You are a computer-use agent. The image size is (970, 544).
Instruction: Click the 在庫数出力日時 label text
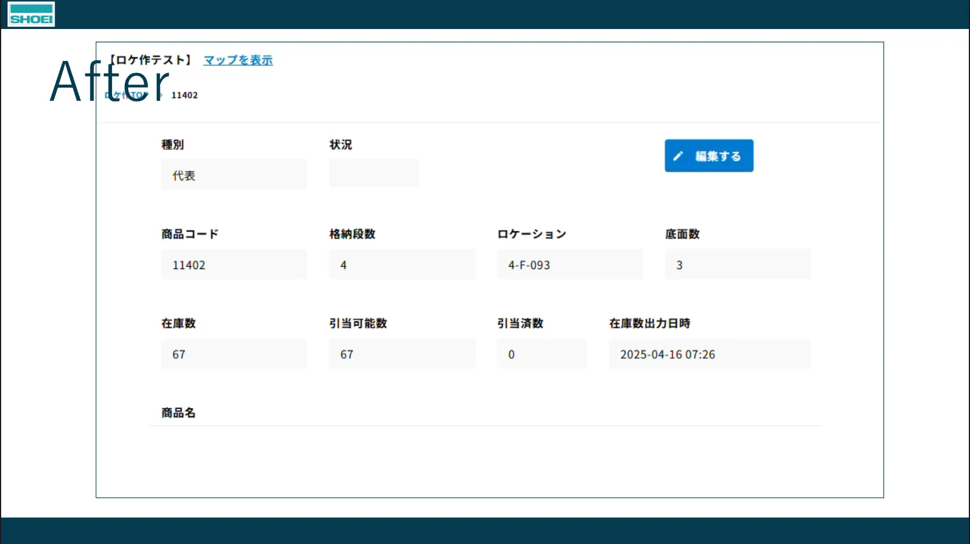pyautogui.click(x=649, y=324)
